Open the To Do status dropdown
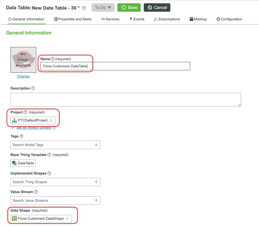259x226 pixels. click(103, 7)
